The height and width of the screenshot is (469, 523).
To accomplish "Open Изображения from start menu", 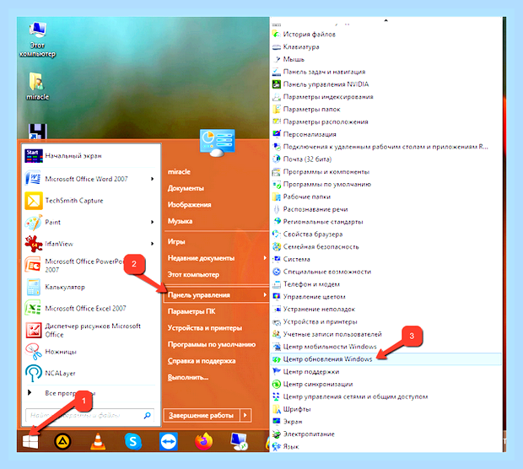I will [x=189, y=205].
